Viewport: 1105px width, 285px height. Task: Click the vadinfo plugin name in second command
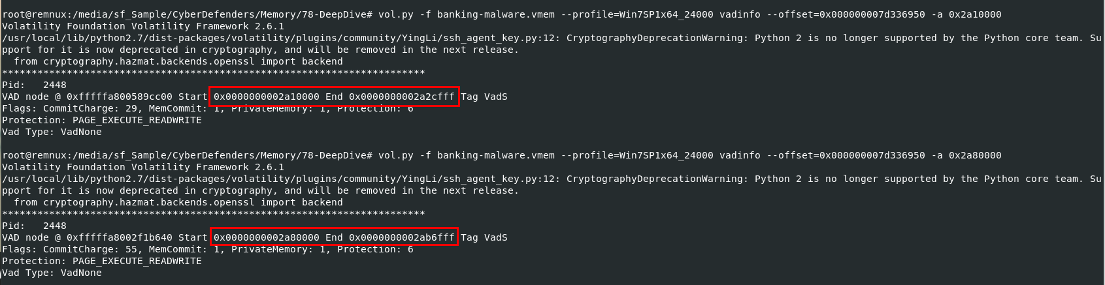click(x=740, y=155)
